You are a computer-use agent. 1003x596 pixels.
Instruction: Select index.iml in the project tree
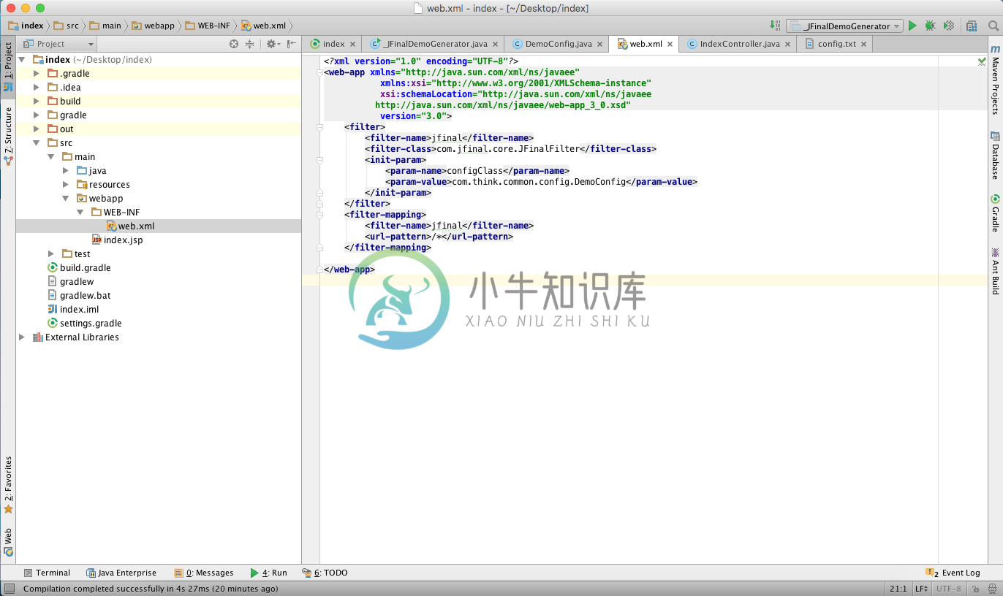(73, 309)
